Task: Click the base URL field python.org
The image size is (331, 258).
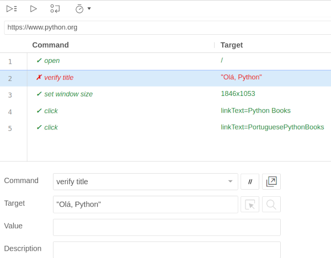Action: click(168, 28)
